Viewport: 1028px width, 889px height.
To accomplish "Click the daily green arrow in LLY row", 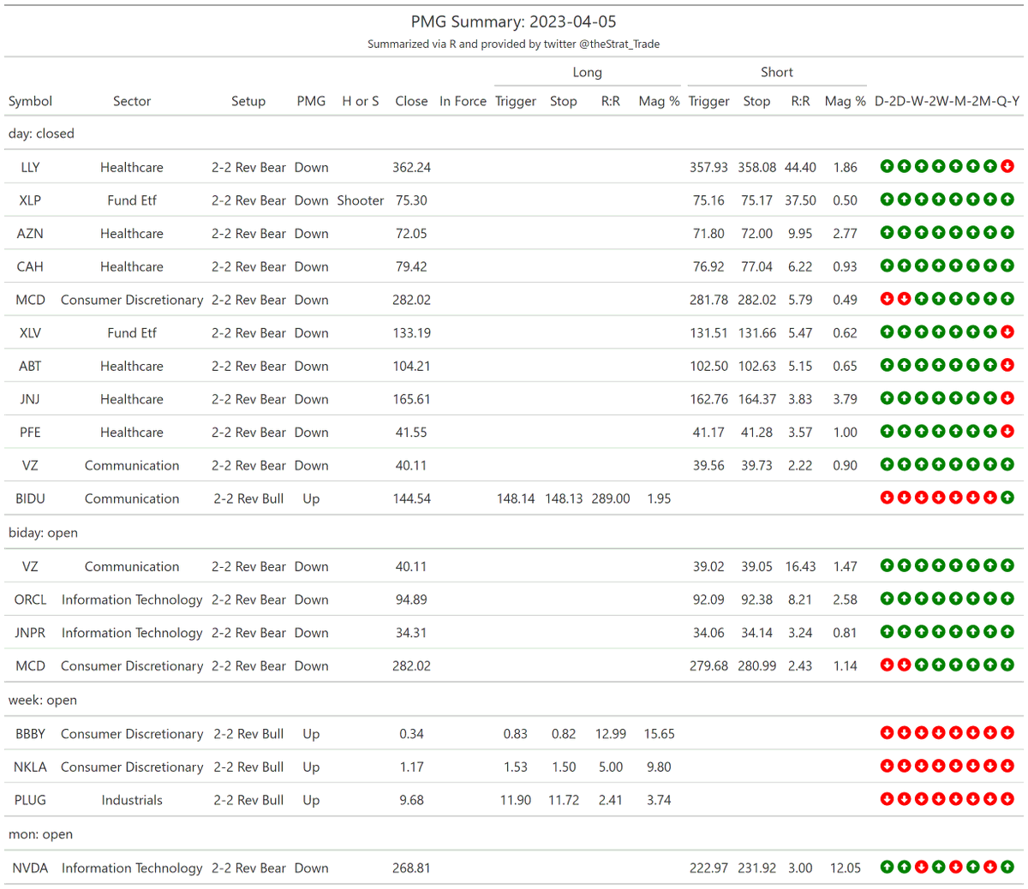I will click(x=888, y=167).
